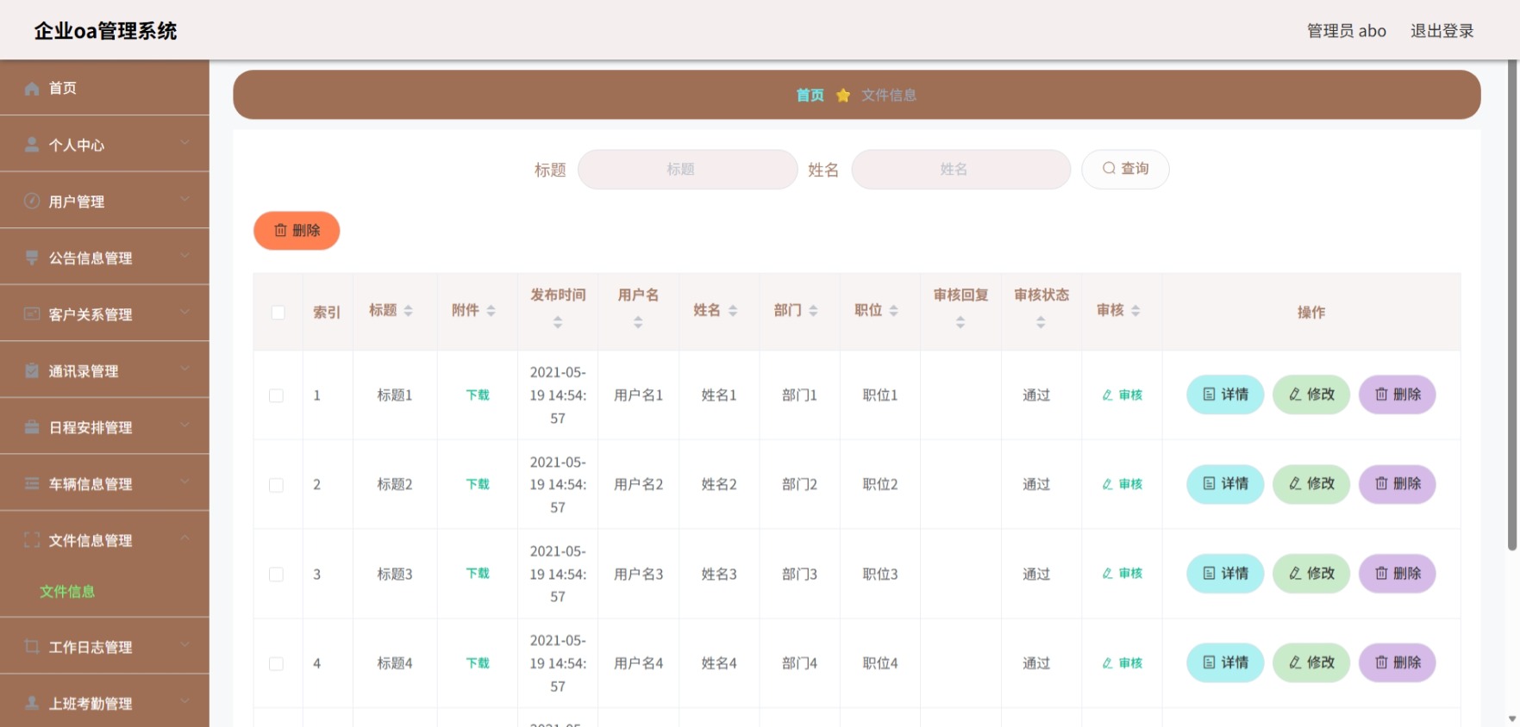Image resolution: width=1520 pixels, height=727 pixels.
Task: Sort by 职位 column arrows
Action: tap(894, 311)
